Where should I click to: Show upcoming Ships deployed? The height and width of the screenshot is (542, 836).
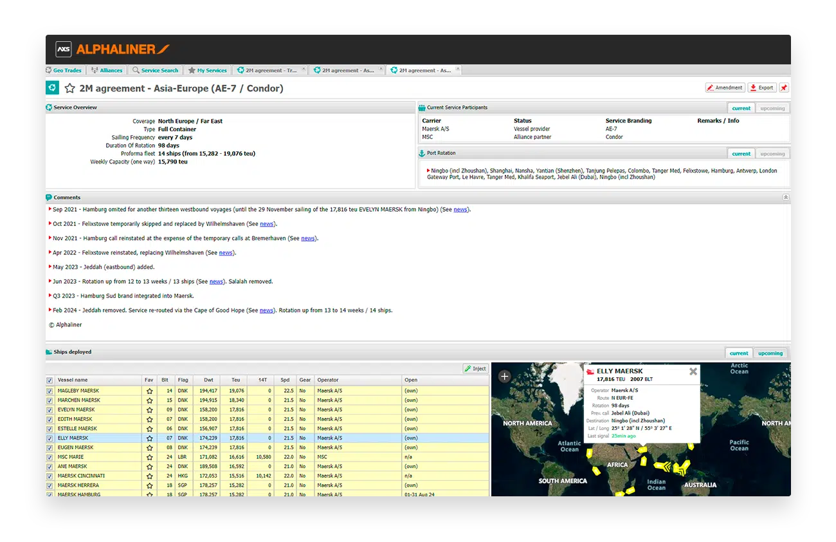[x=770, y=353]
